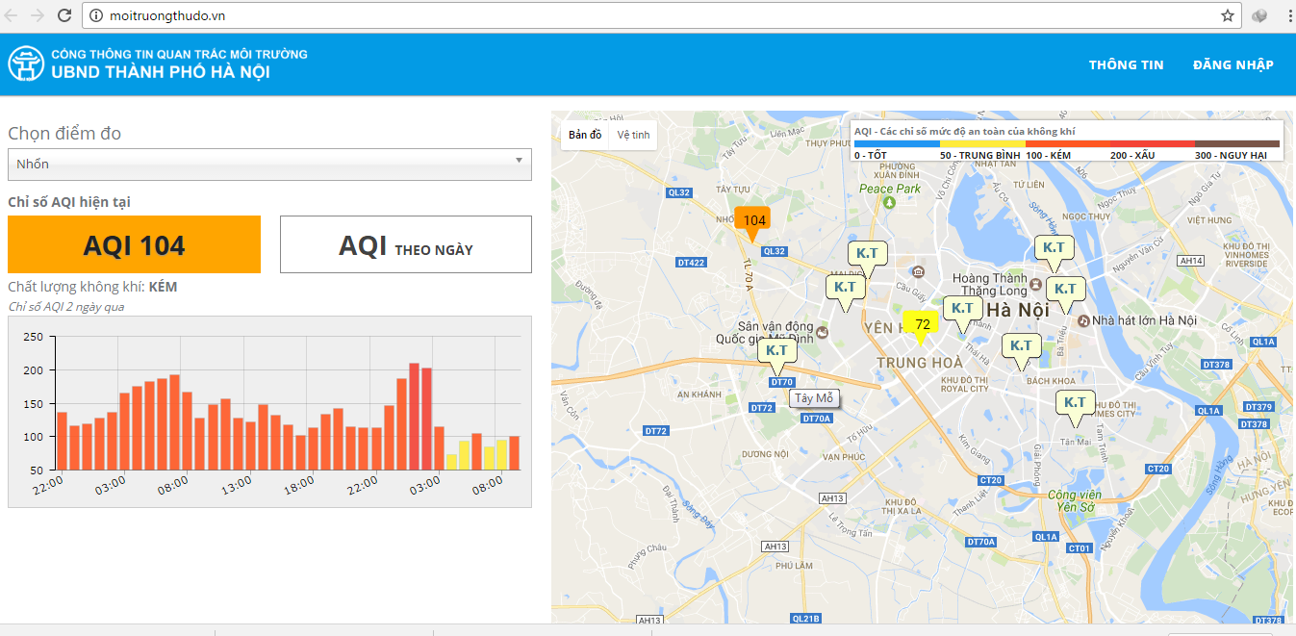The image size is (1296, 636).
Task: Click the Mỹ Đình National Stadium map icon
Action: tap(824, 331)
